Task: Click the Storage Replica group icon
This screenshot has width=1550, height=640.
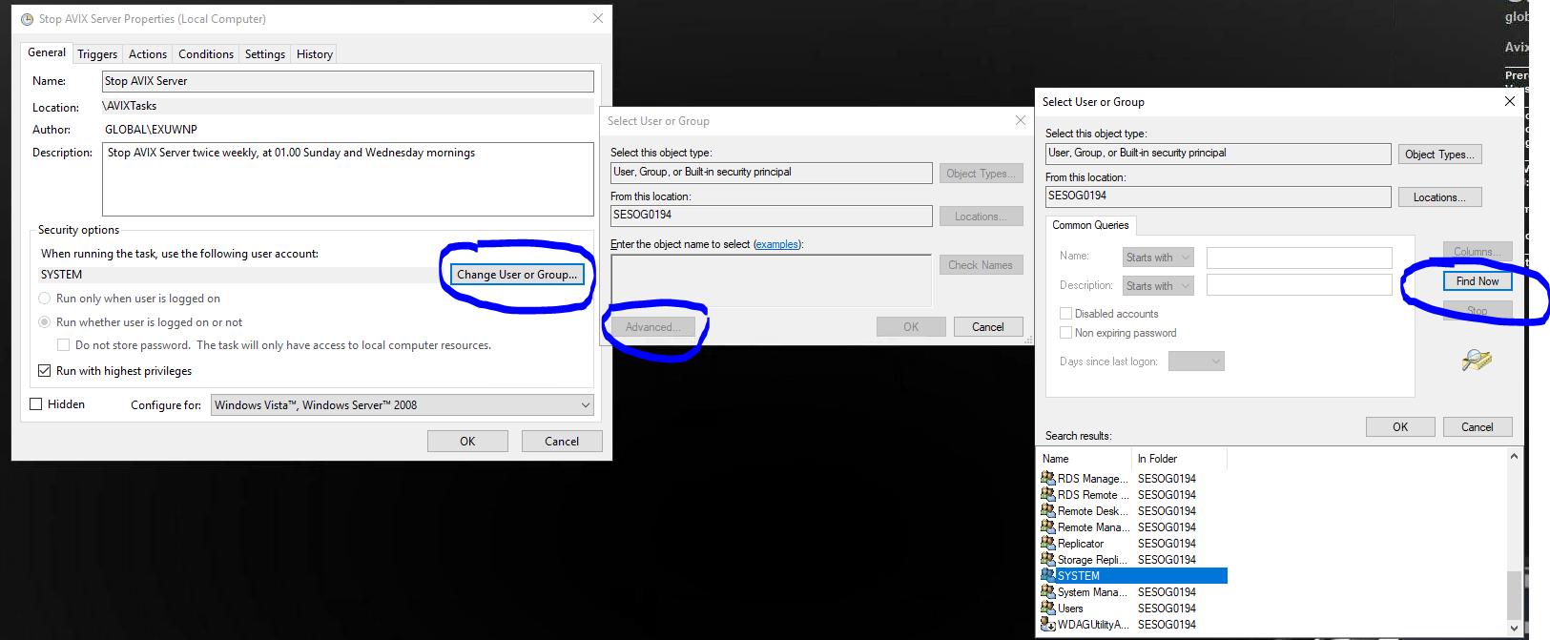Action: (1047, 559)
